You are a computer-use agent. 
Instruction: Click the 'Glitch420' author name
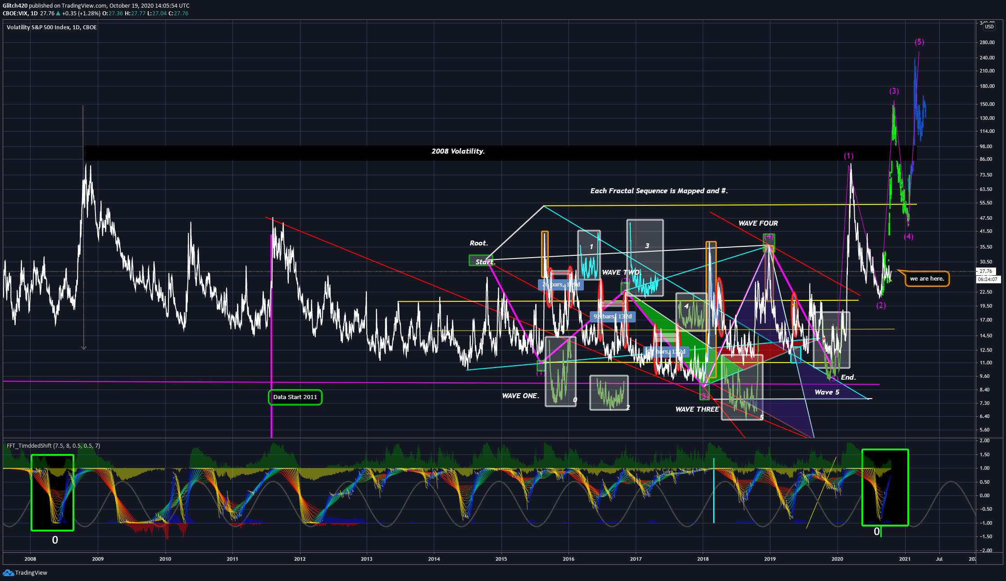[x=15, y=6]
